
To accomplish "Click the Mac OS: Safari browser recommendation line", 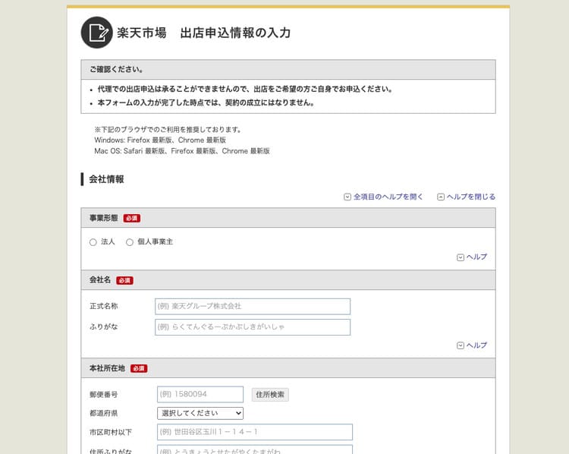I will point(182,151).
